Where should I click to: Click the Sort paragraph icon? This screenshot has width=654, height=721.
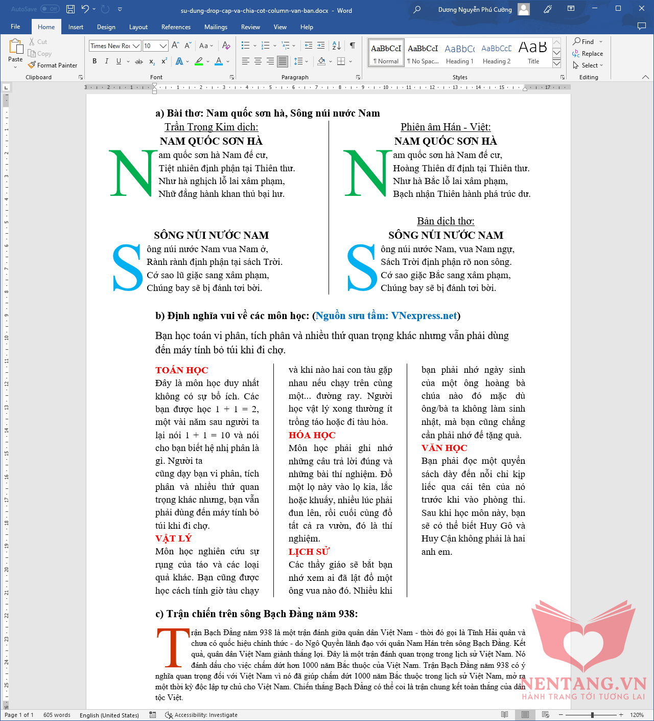(336, 46)
